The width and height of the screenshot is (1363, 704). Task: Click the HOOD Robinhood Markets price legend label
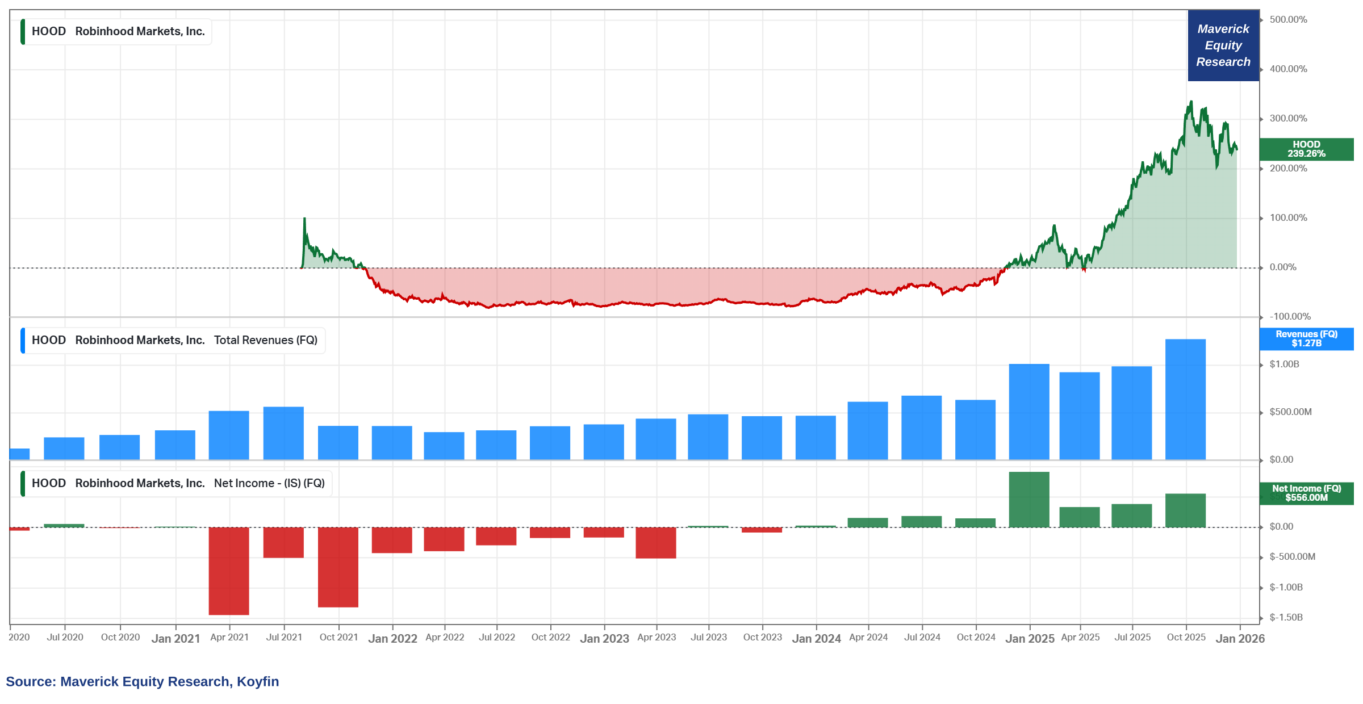[118, 32]
